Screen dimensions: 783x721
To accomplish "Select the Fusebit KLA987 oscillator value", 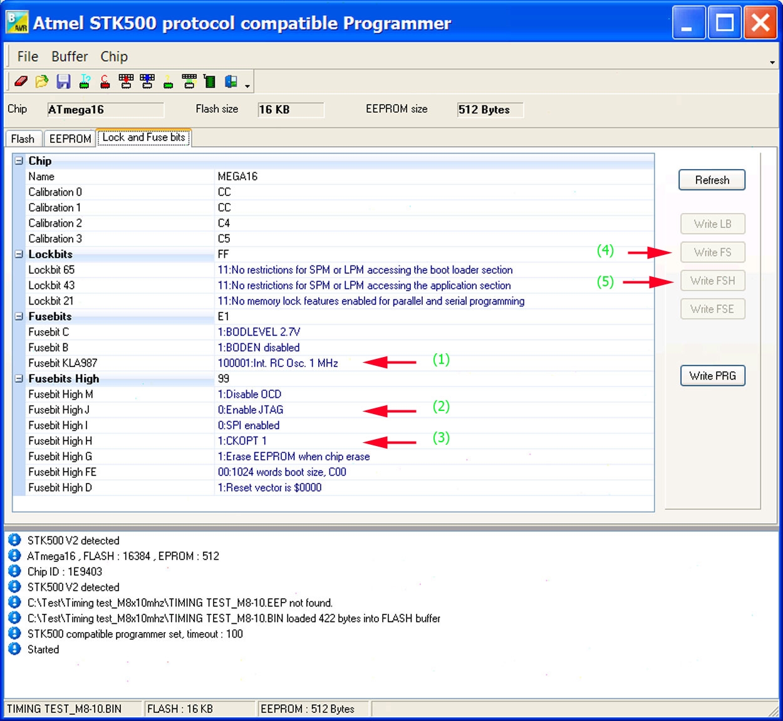I will [277, 363].
